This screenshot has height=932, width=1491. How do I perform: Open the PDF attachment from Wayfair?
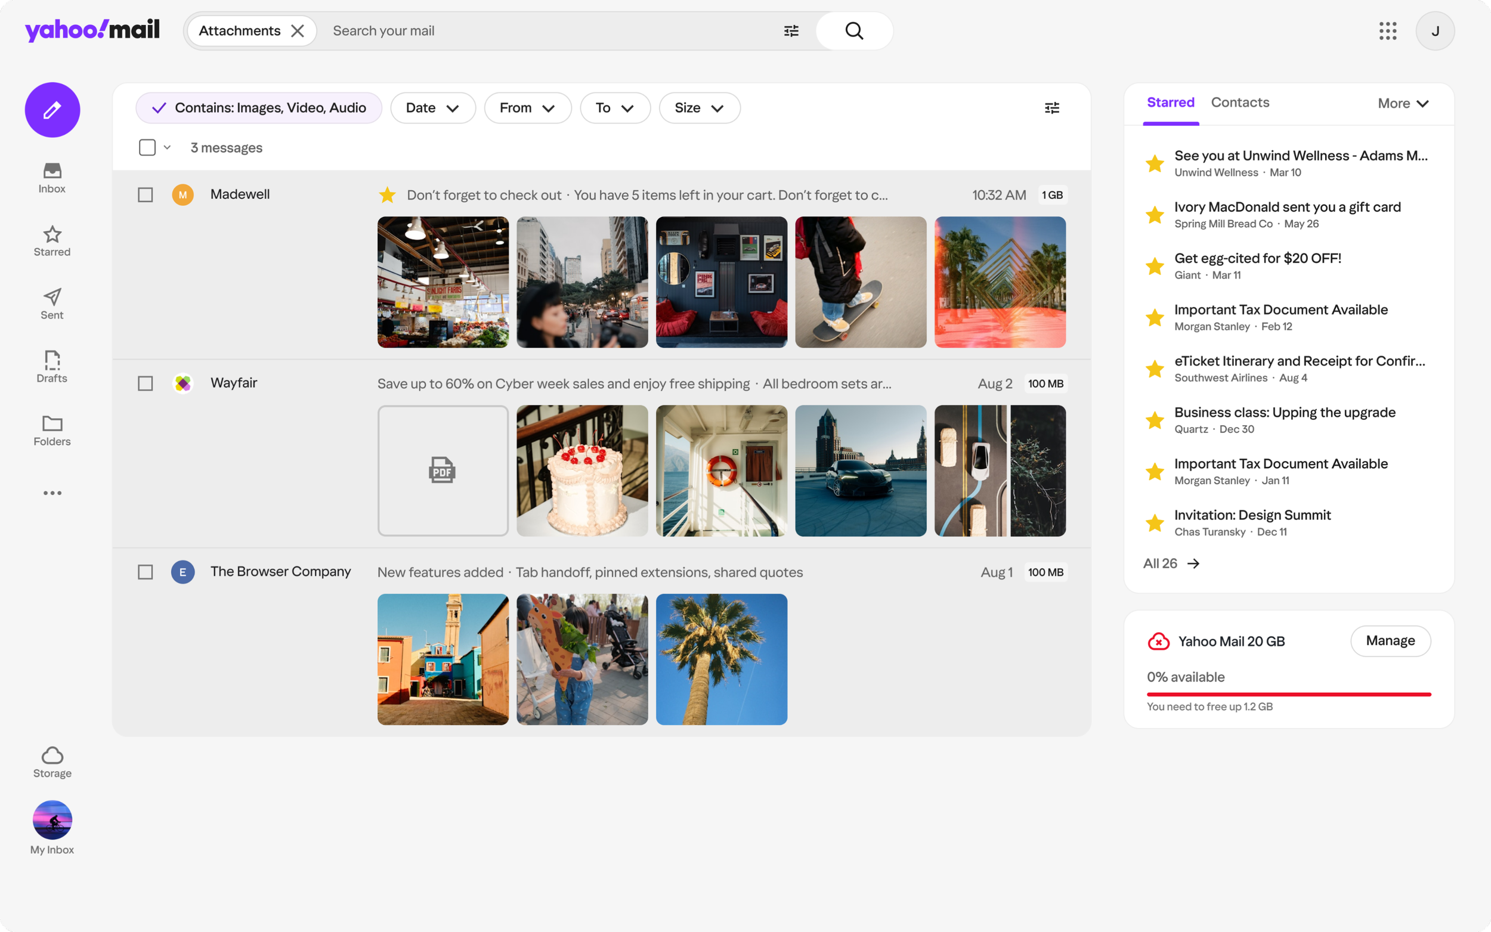point(443,470)
